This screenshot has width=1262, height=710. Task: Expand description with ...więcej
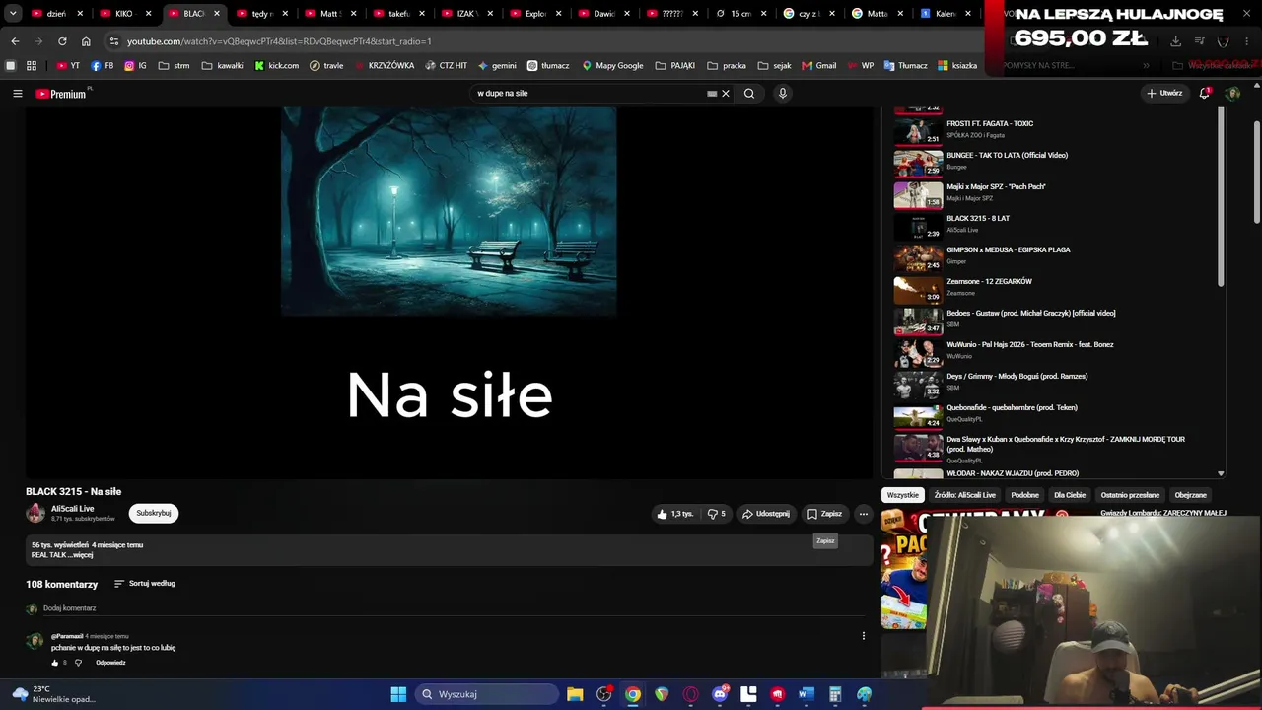(83, 555)
